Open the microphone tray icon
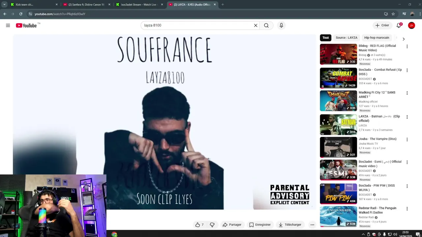This screenshot has width=422, height=237. 384,234
